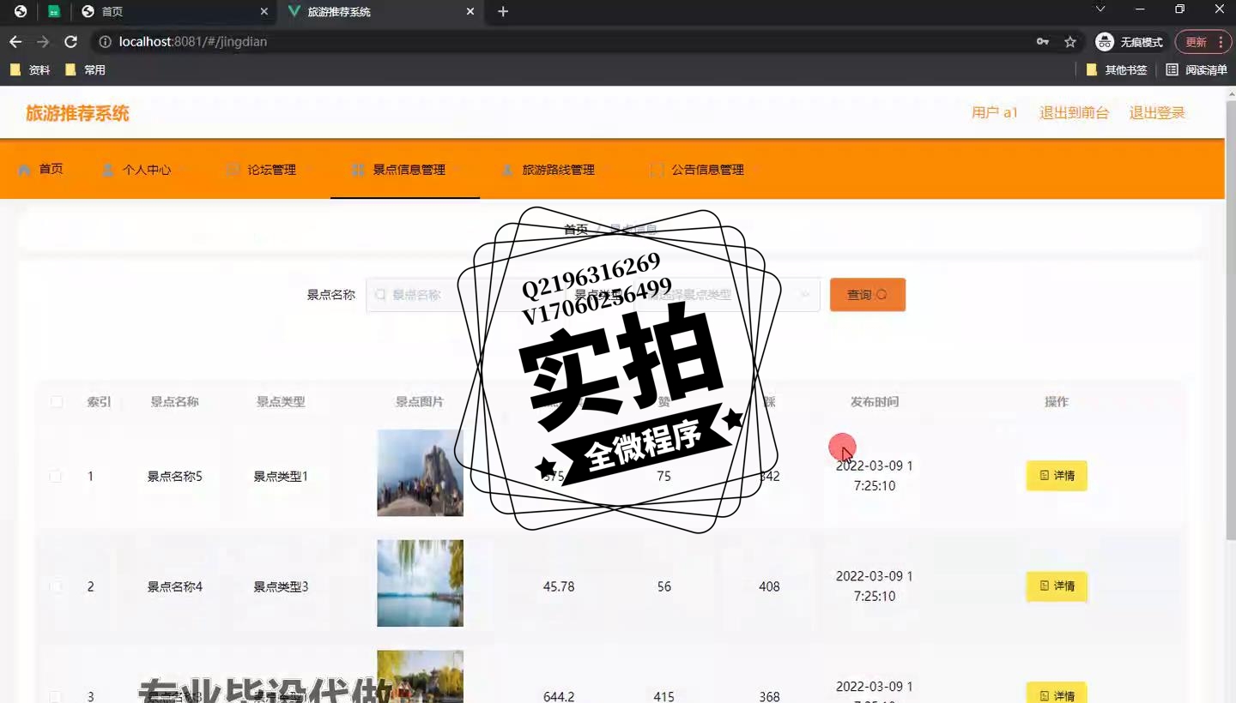The height and width of the screenshot is (703, 1236).
Task: Click the 景点类型1 cell
Action: (x=281, y=477)
